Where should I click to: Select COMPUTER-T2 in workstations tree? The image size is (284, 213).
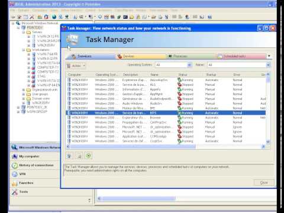[x=48, y=72]
